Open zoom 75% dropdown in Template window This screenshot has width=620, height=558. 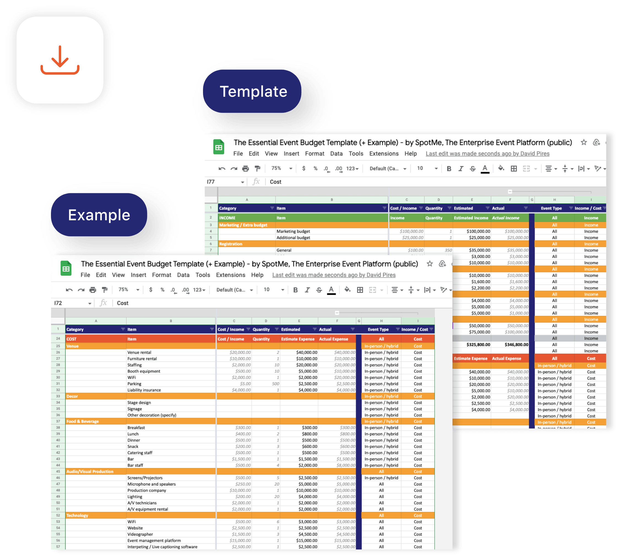(x=282, y=169)
